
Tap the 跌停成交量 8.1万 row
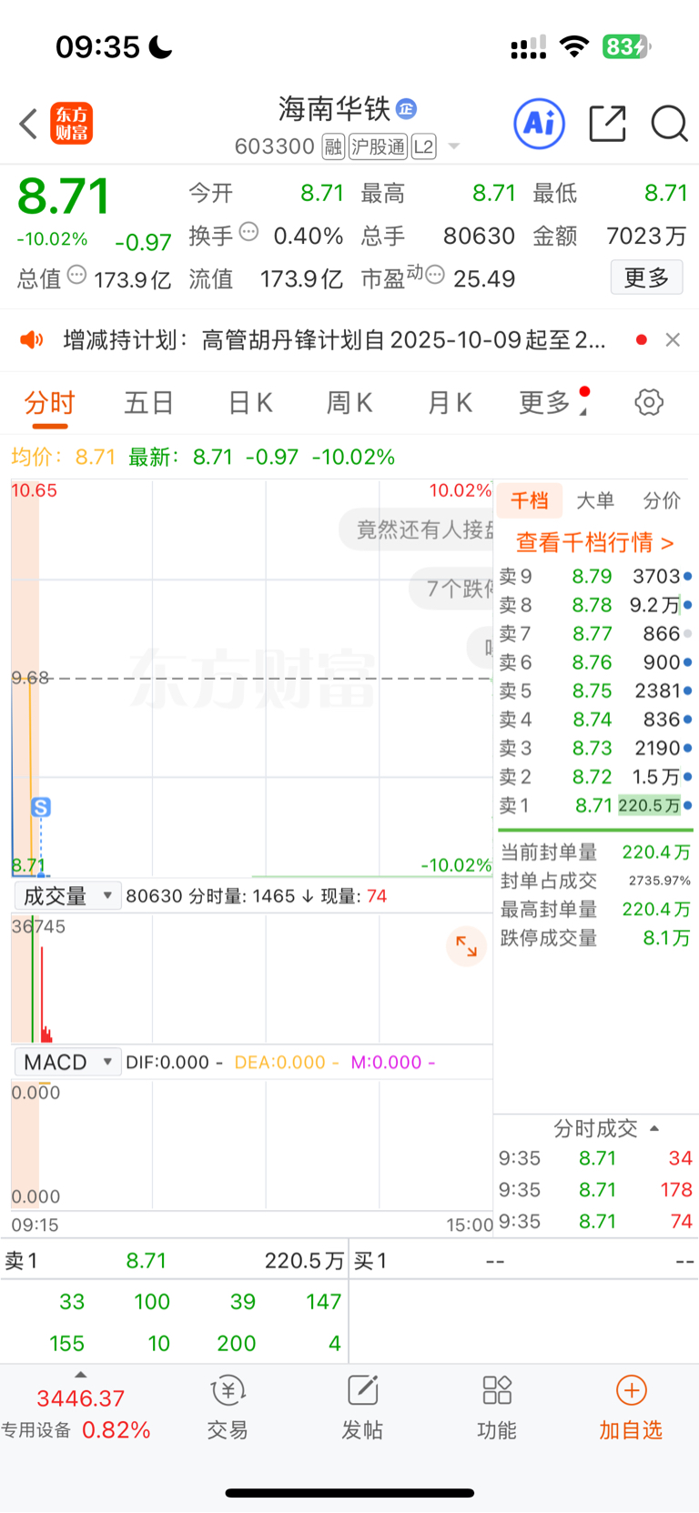[x=595, y=938]
